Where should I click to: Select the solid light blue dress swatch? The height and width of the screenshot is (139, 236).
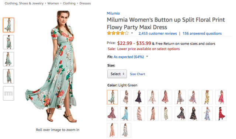click(x=126, y=113)
